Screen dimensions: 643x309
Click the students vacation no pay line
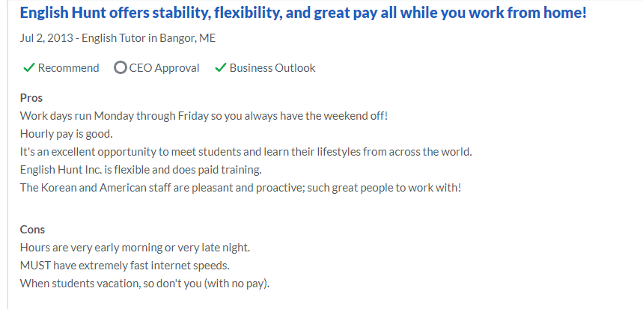pyautogui.click(x=144, y=283)
